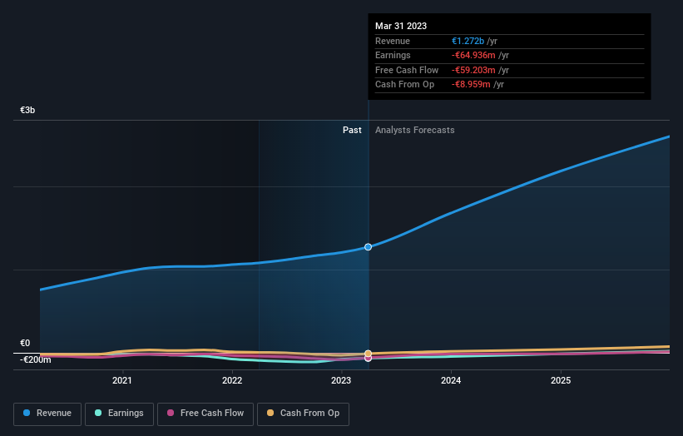Click the Past section label
The image size is (683, 436).
click(x=352, y=130)
